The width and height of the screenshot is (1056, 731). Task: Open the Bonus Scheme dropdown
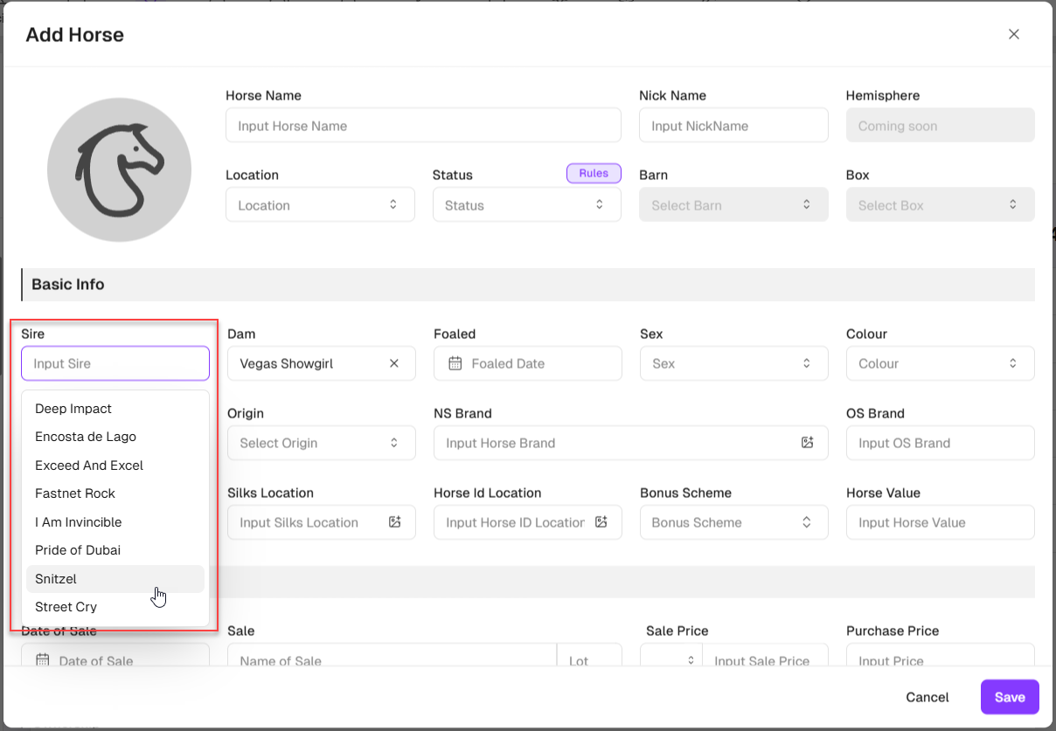pyautogui.click(x=733, y=522)
